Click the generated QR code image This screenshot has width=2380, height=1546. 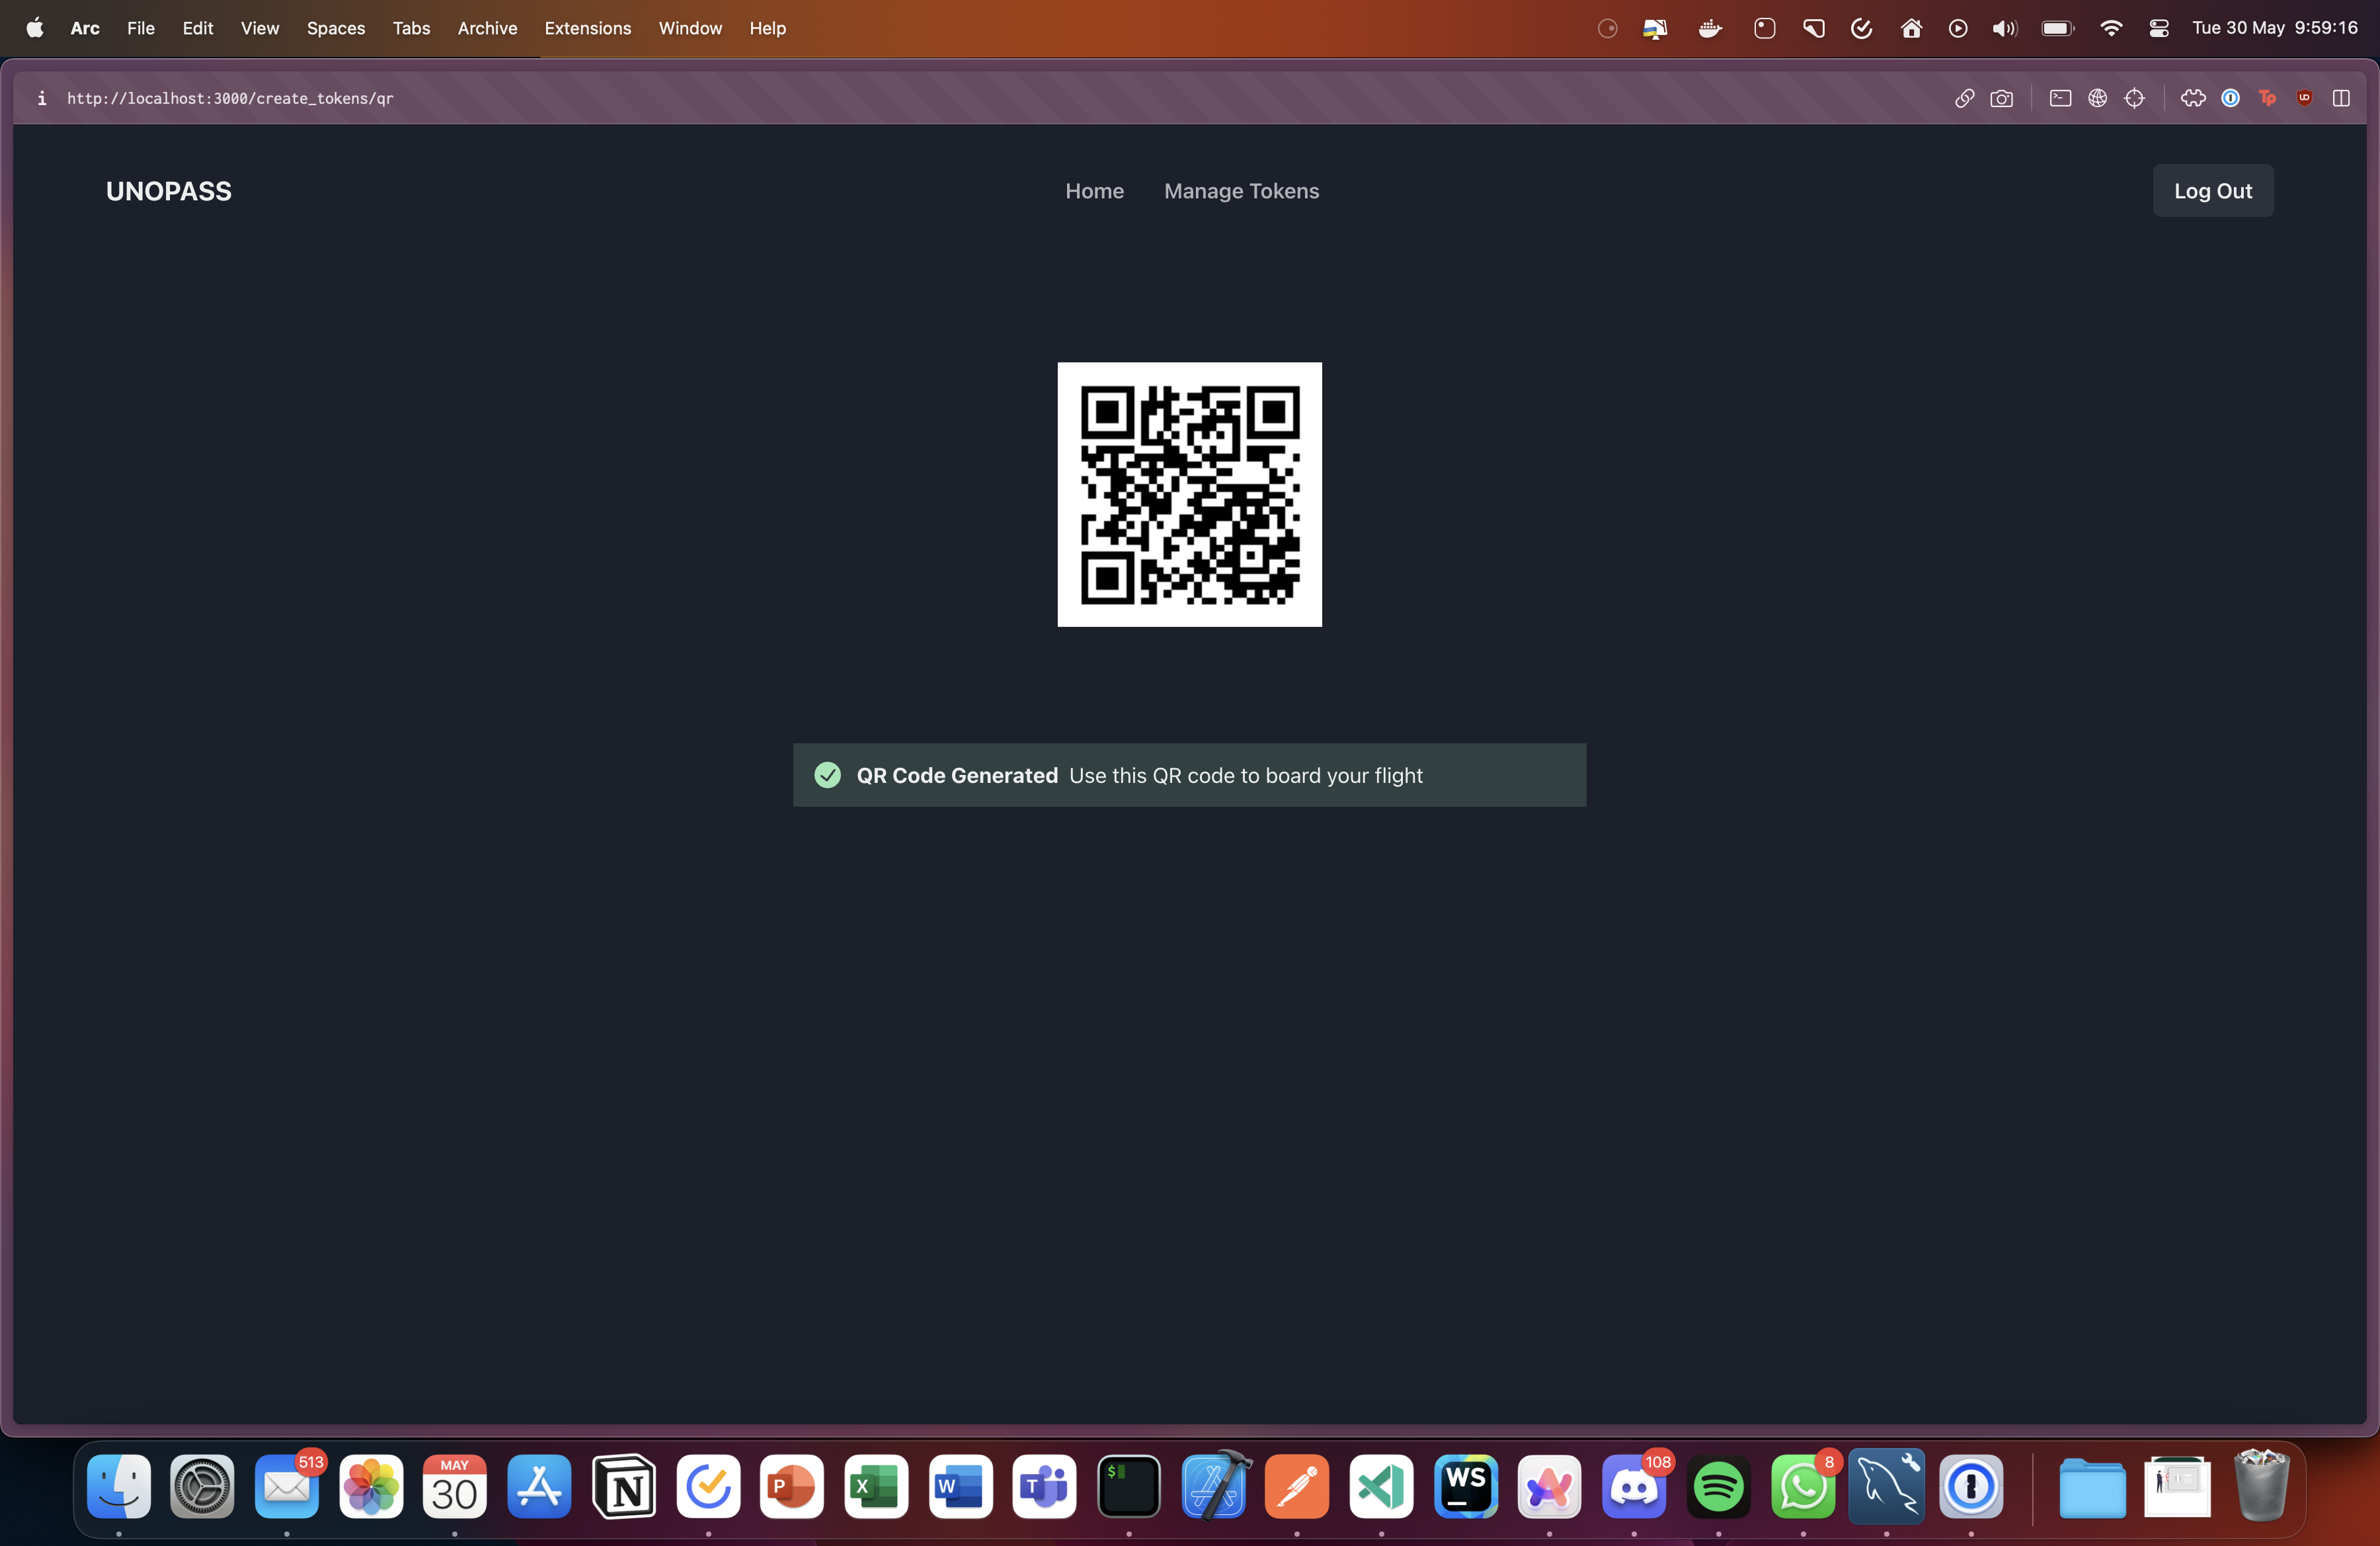[1189, 495]
